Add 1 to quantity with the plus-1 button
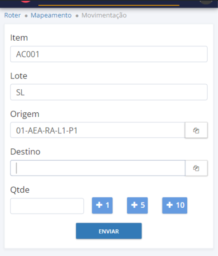This screenshot has height=256, width=218. pos(102,205)
